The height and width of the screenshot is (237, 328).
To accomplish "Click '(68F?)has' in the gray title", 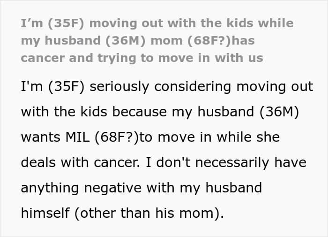I will click(221, 41).
